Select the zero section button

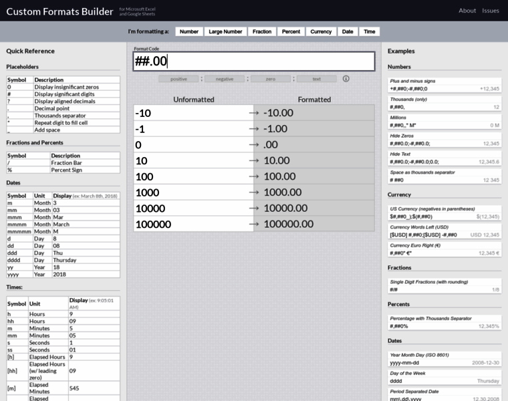pos(271,79)
